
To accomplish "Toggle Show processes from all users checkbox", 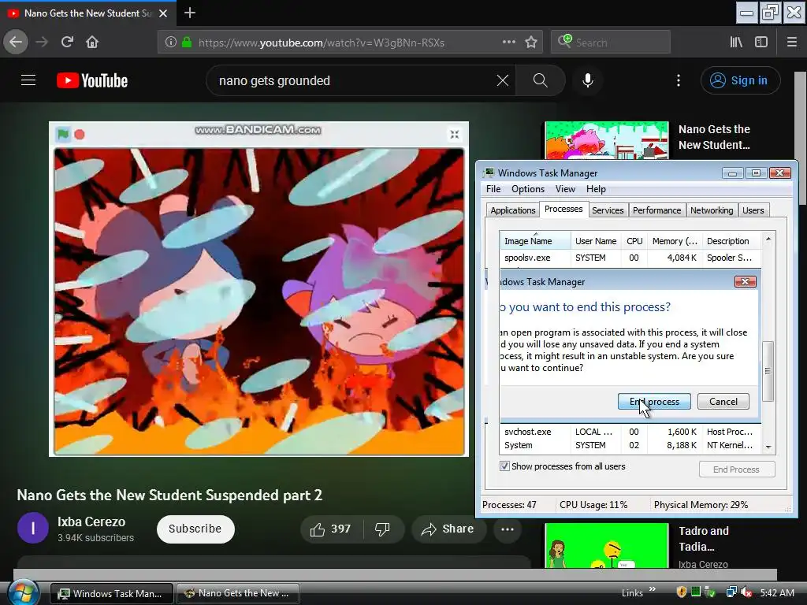I will [505, 466].
